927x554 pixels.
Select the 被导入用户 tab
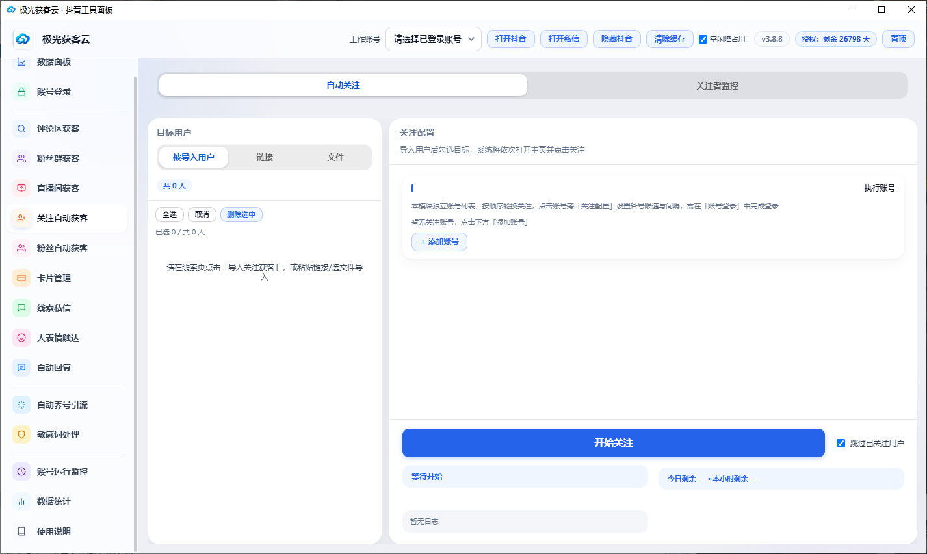click(x=193, y=157)
